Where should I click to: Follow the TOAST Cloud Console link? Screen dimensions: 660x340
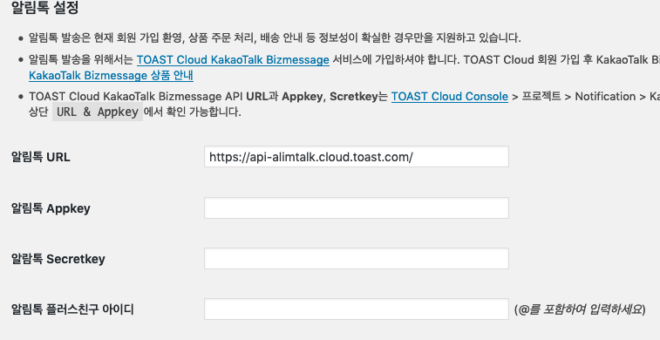tap(450, 97)
